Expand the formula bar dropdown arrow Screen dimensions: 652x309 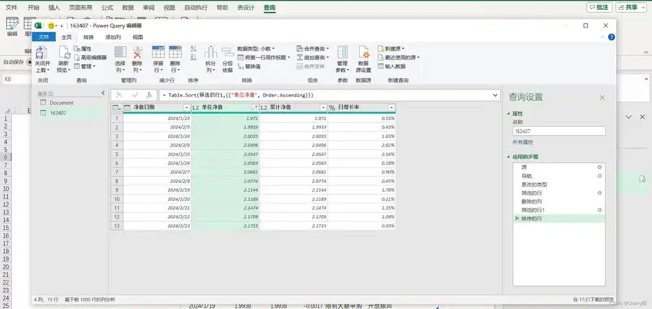point(495,95)
